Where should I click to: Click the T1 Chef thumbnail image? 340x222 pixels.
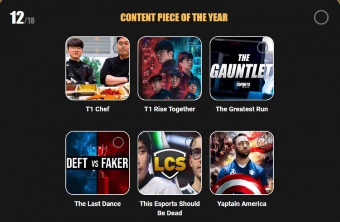[97, 68]
